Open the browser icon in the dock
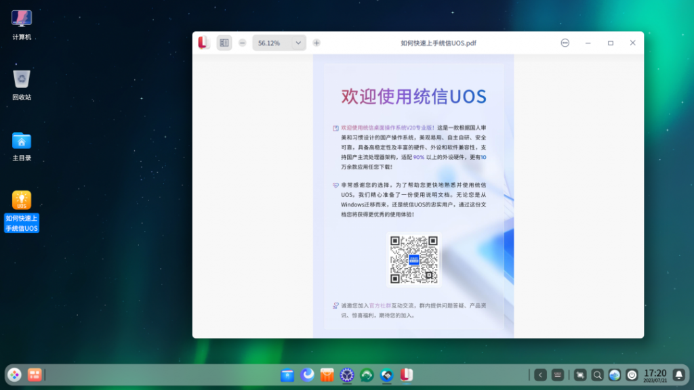This screenshot has width=694, height=390. [307, 375]
